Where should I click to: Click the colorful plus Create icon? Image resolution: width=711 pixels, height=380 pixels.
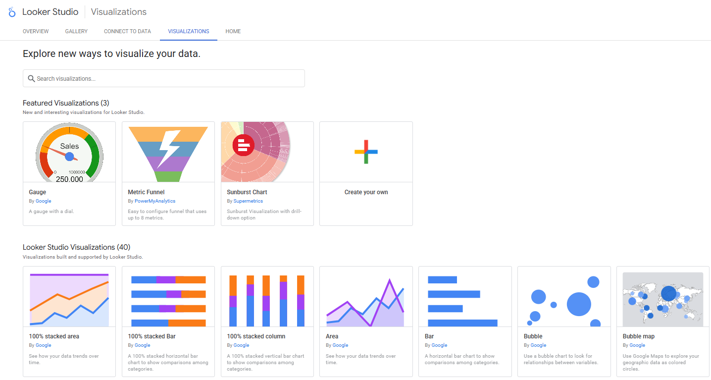[366, 152]
